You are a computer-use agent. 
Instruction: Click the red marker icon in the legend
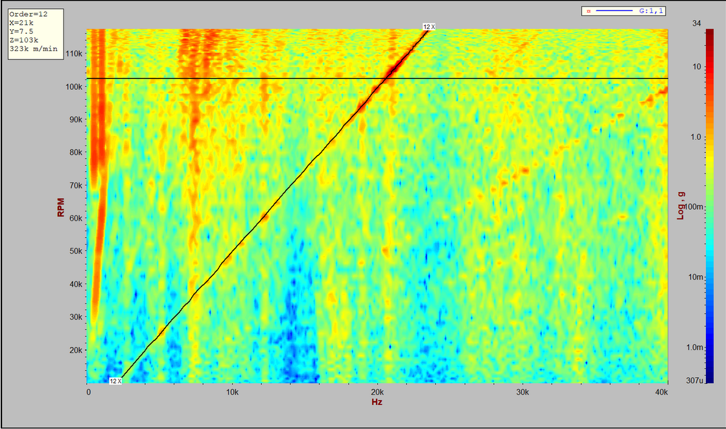click(x=588, y=11)
